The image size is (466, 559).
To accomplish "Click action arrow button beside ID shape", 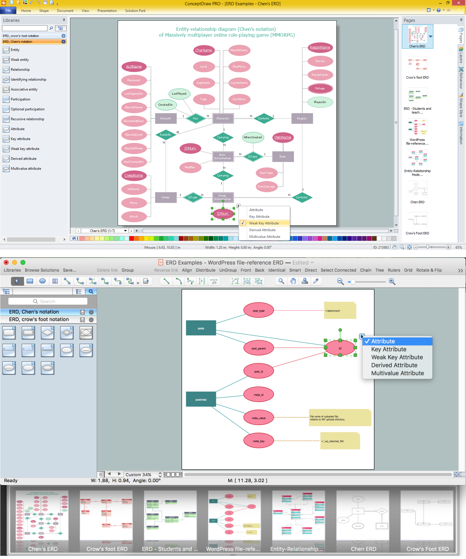I will point(362,337).
